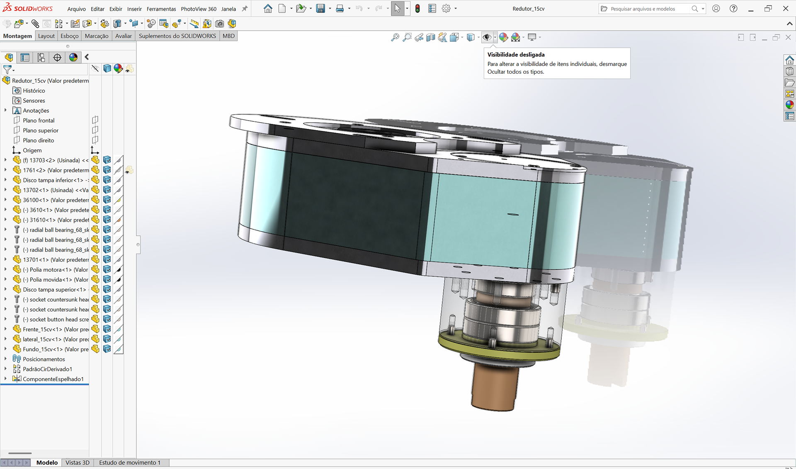Screen dimensions: 796x469
Task: Toggle display mode for Disco tampa inferior<1>
Action: pyautogui.click(x=107, y=180)
